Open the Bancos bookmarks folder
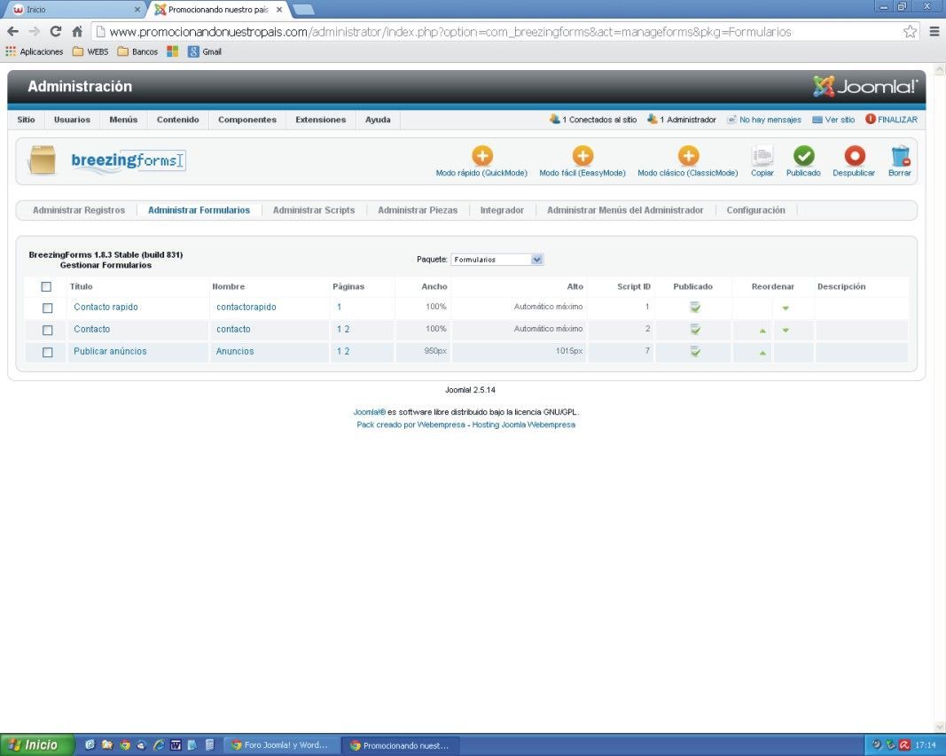 [x=137, y=51]
